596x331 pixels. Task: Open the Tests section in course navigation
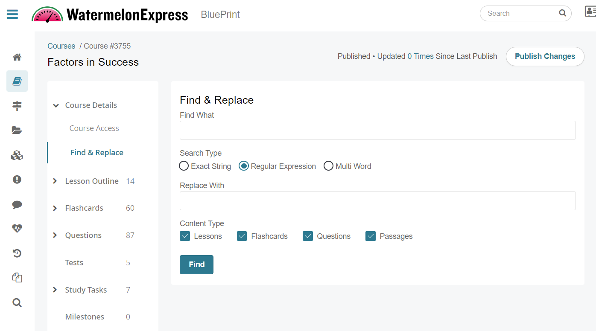[74, 262]
